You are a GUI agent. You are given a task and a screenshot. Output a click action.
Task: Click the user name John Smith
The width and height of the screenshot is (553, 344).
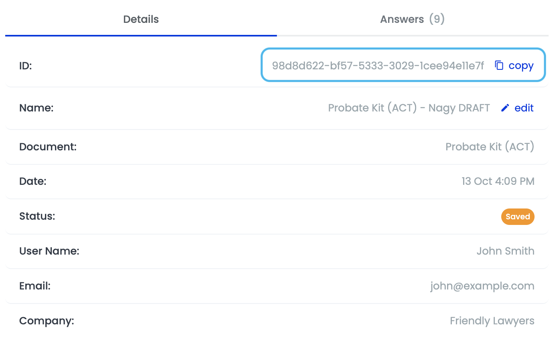[505, 251]
